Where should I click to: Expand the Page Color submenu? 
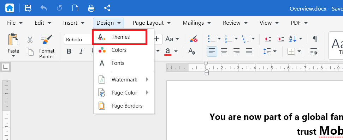tap(124, 93)
